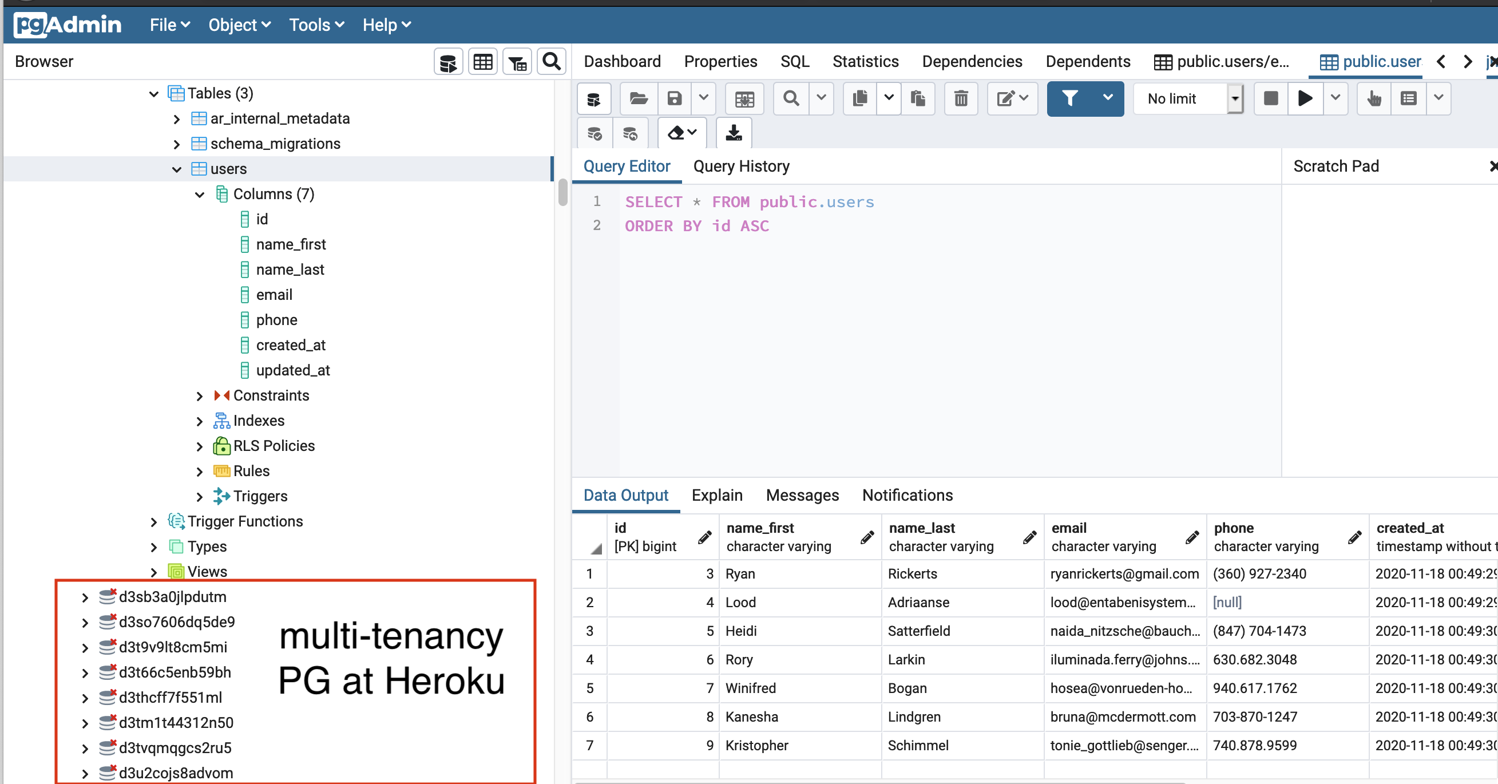1498x784 pixels.
Task: Open the Tools menu
Action: [316, 25]
